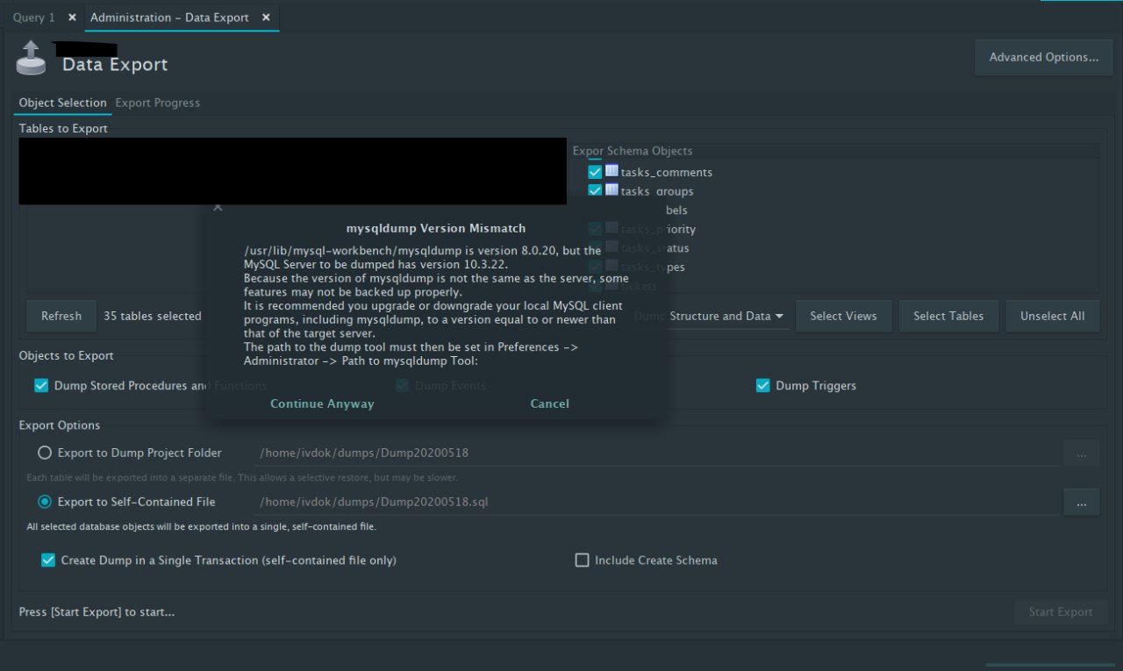Click the tasks_comments table name
Screen dimensions: 1123x671
pos(667,172)
